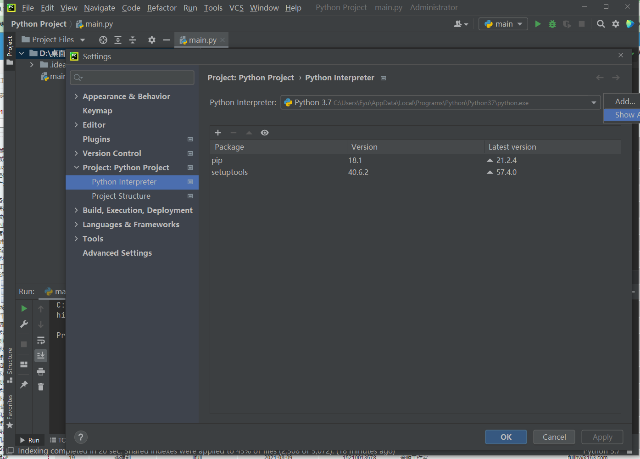Click Expand All icon in Project panel
Screen dimensions: 640x459
(x=118, y=40)
